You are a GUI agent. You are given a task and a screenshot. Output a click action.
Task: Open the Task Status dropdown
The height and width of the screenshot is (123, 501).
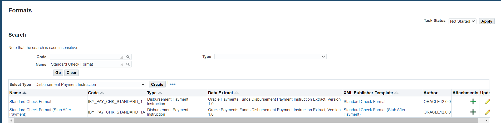coord(462,21)
